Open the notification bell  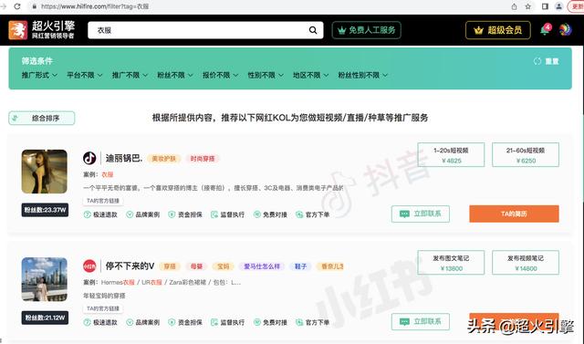point(545,30)
